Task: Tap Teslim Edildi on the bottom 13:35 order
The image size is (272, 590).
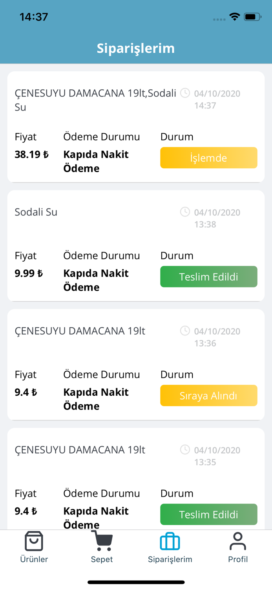Action: coord(208,514)
